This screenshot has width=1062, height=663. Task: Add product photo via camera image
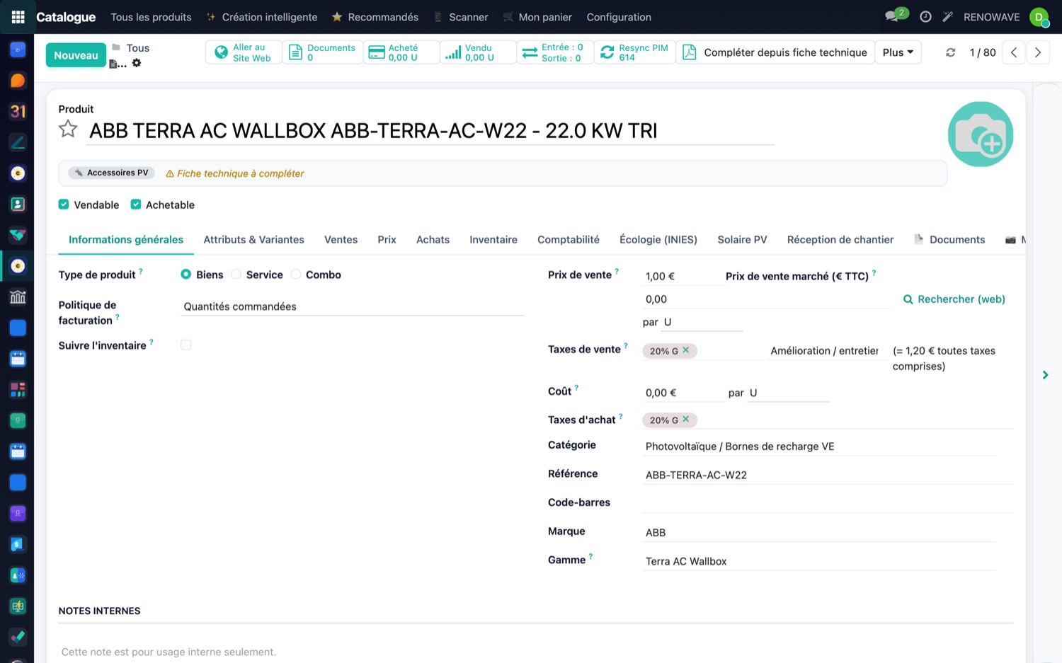click(980, 134)
